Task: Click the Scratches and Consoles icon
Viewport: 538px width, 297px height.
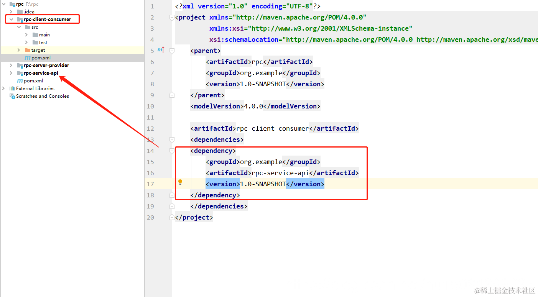Action: click(12, 96)
